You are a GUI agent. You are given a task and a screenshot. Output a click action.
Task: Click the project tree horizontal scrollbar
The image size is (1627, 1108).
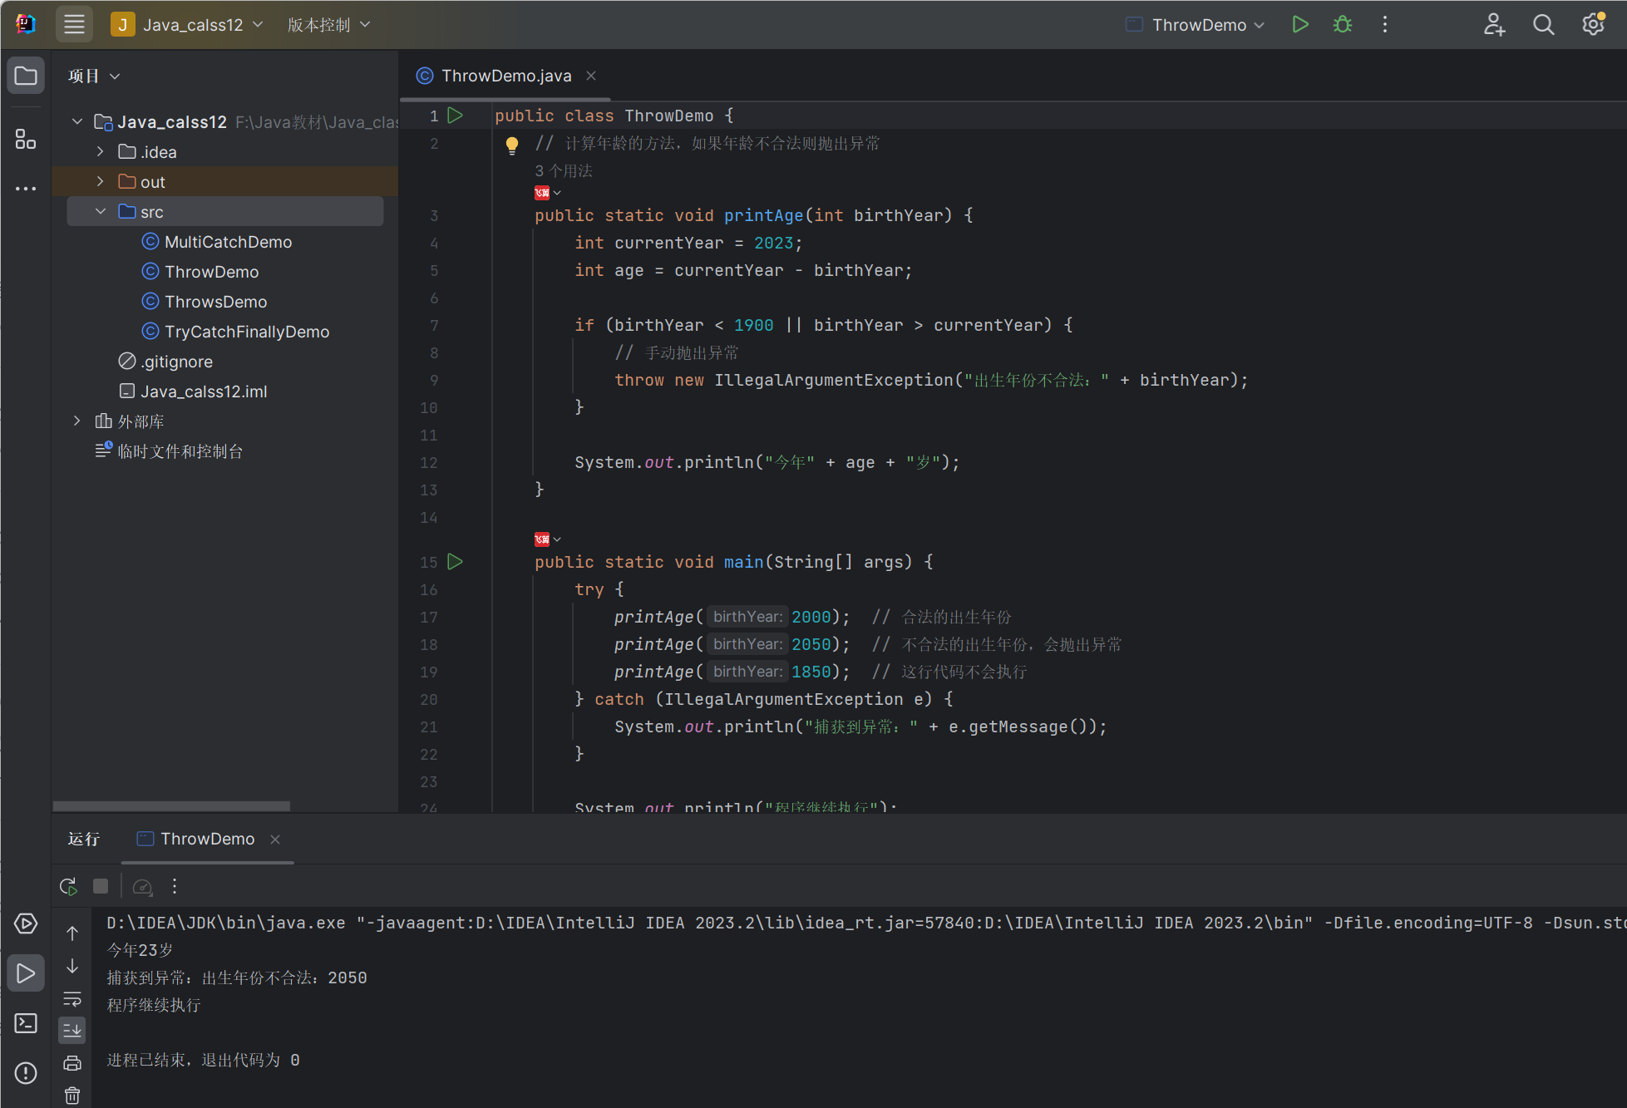[171, 805]
